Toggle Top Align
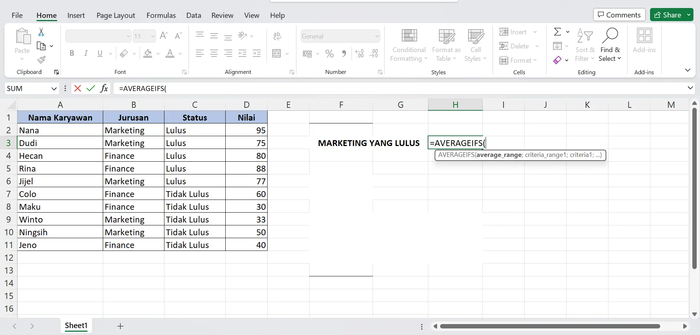This screenshot has height=335, width=700. pyautogui.click(x=199, y=35)
